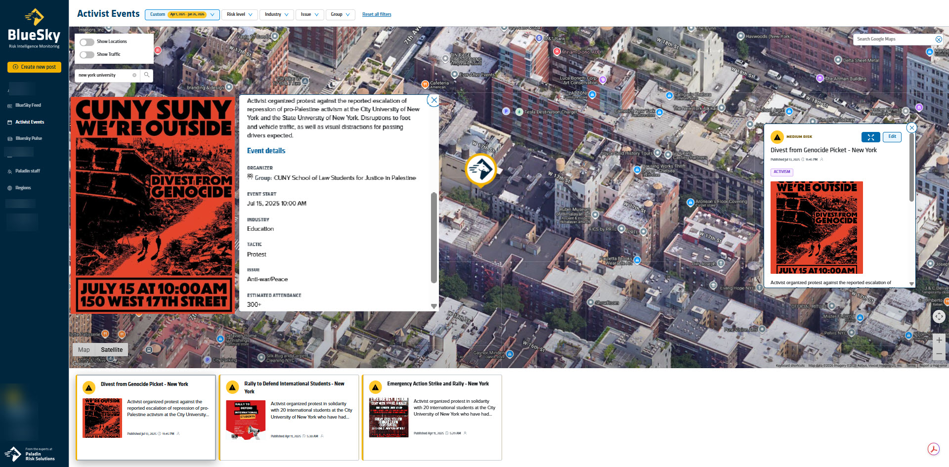
Task: Zoom out on the map
Action: pos(939,354)
